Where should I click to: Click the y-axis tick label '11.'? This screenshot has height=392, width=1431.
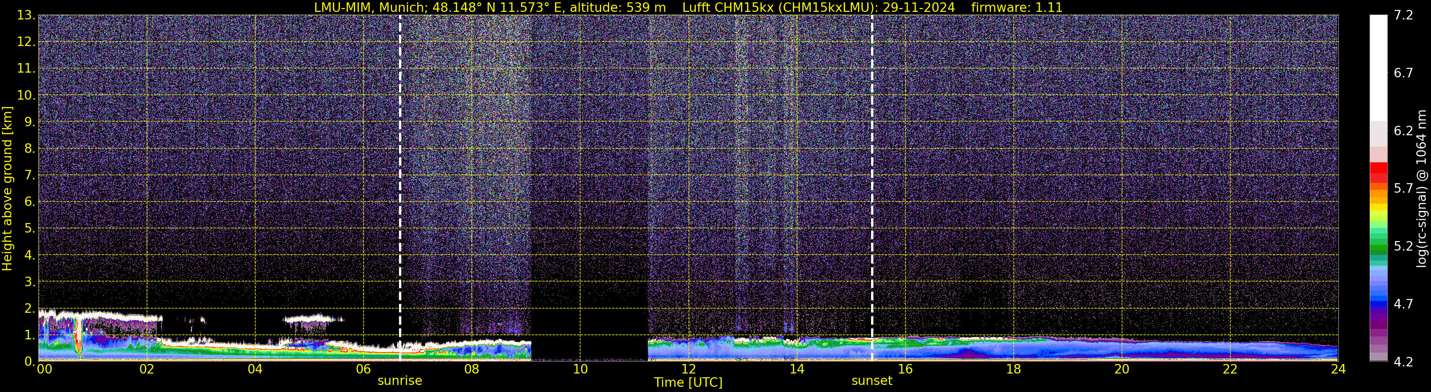coord(26,69)
